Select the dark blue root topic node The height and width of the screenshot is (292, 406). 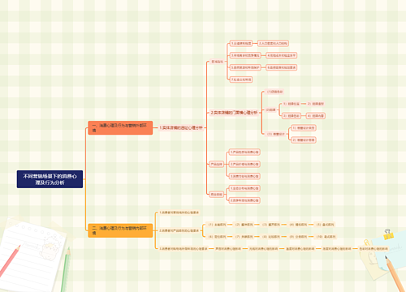(x=50, y=179)
